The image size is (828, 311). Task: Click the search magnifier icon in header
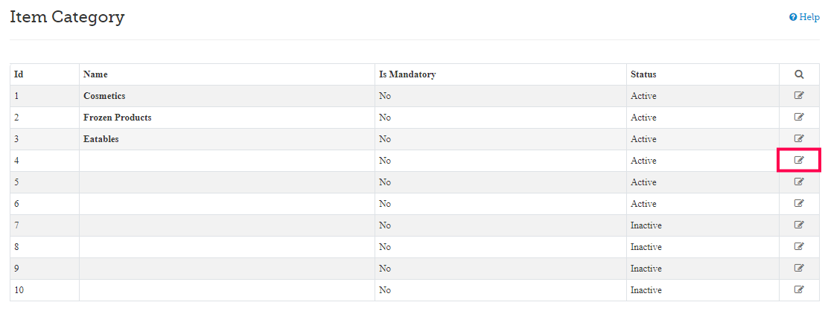(799, 74)
